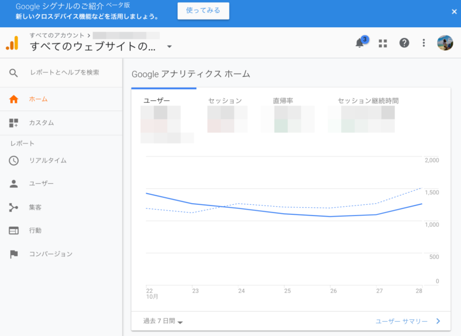Open the user profile avatar

click(445, 43)
